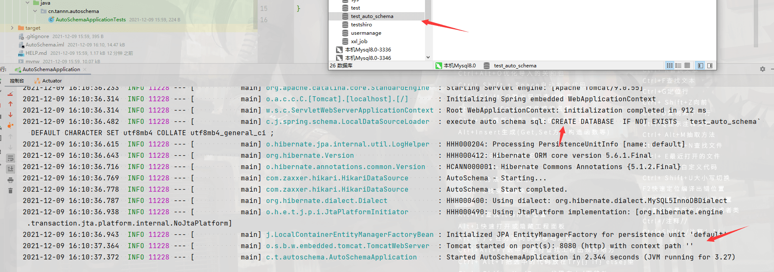This screenshot has height=272, width=774.
Task: Toggle Navicat left navigation pane
Action: 700,66
